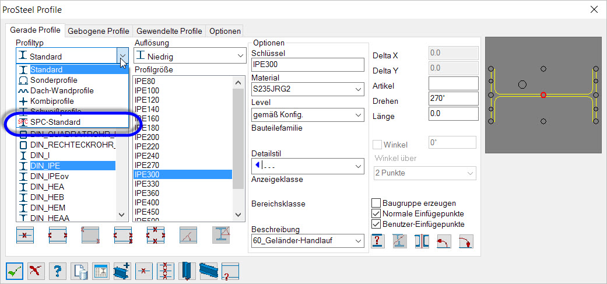
Task: Click Profilgröße list scroll-down arrow
Action: click(x=238, y=215)
